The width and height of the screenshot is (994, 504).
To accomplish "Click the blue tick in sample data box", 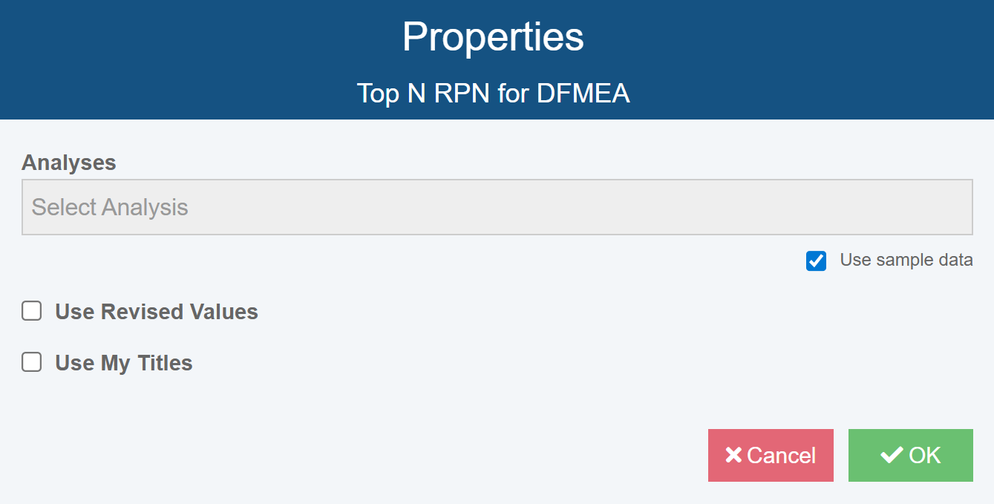I will point(816,261).
